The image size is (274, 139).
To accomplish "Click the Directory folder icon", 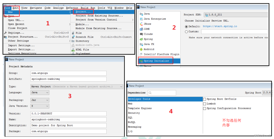I will point(73,41).
